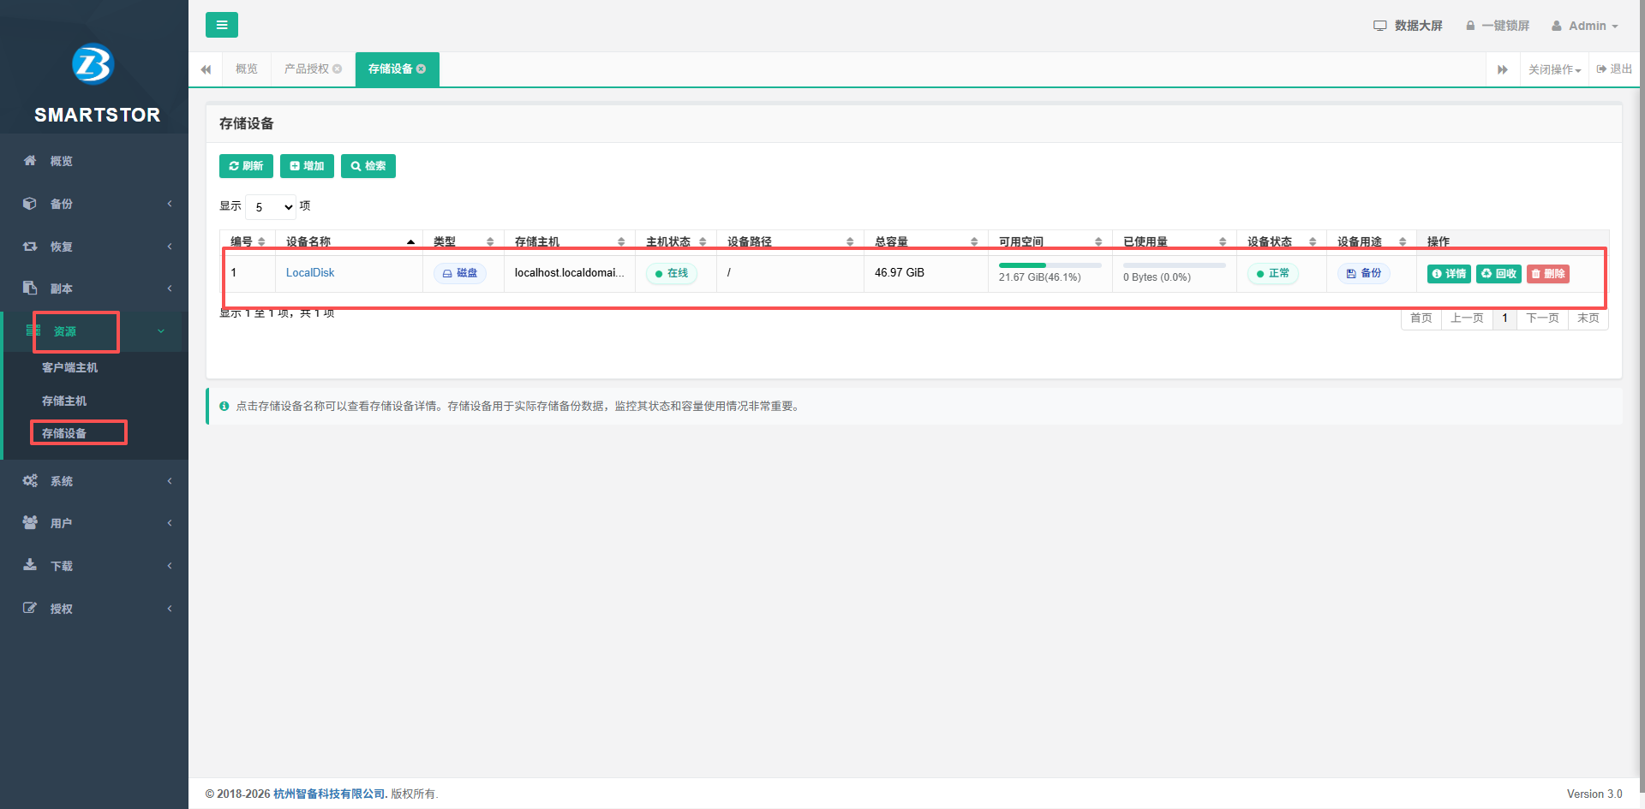Sort table by 设备用途 column
The height and width of the screenshot is (809, 1645).
point(1372,241)
